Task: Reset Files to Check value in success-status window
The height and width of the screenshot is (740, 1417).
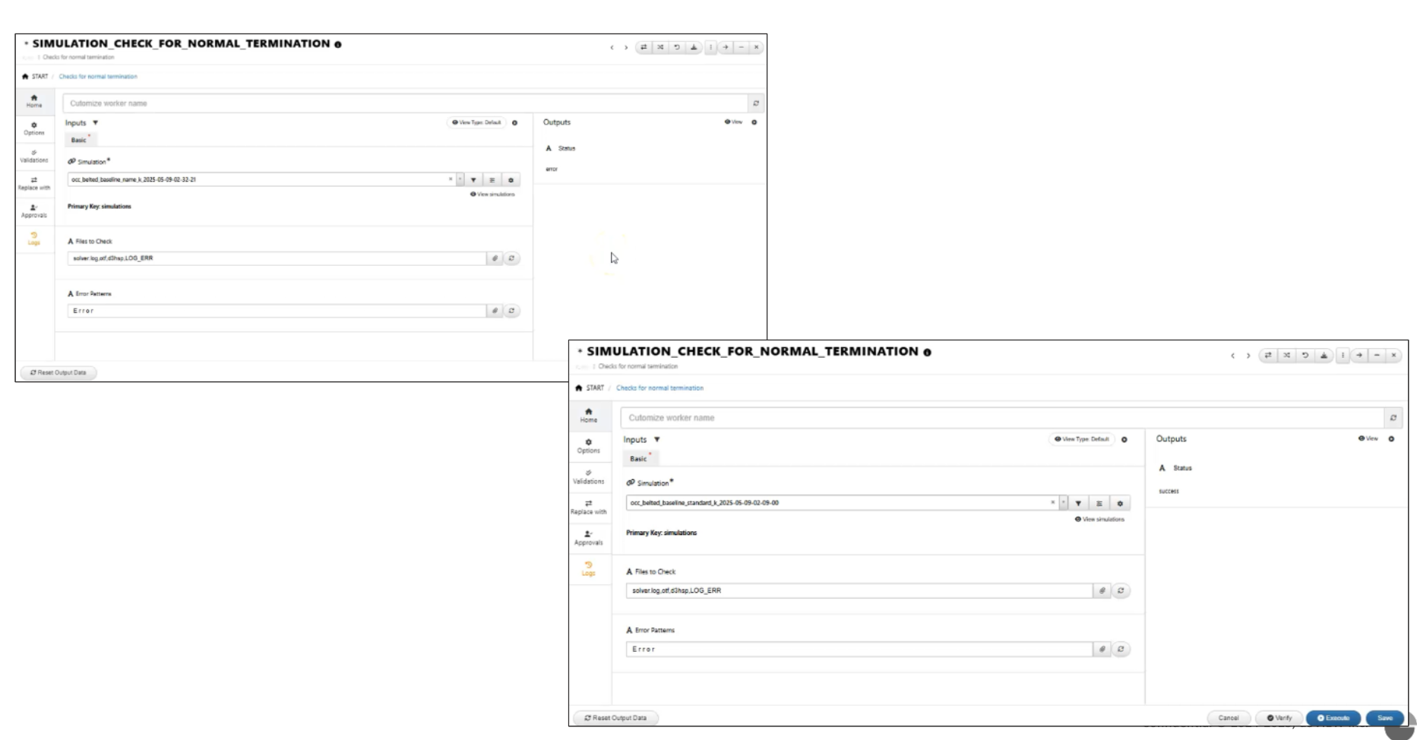Action: [x=1121, y=590]
